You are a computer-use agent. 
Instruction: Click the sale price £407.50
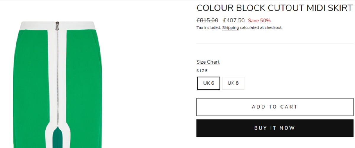click(234, 20)
